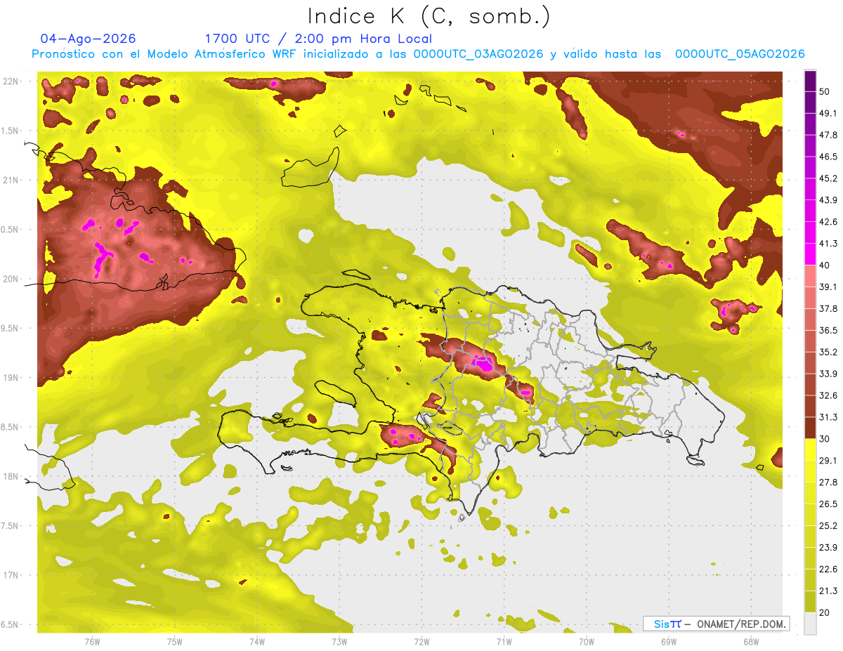Click the colorbar value "36.5"
This screenshot has width=843, height=651.
click(x=828, y=331)
